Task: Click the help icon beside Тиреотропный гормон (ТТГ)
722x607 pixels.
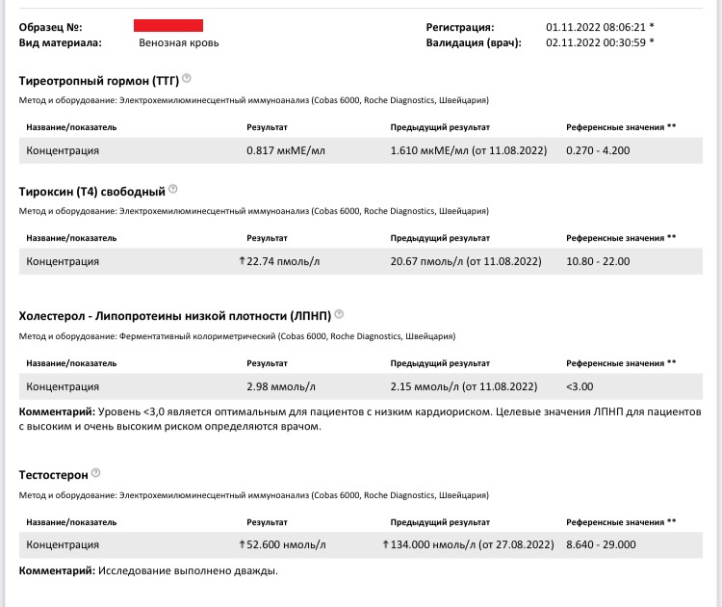Action: coord(187,78)
